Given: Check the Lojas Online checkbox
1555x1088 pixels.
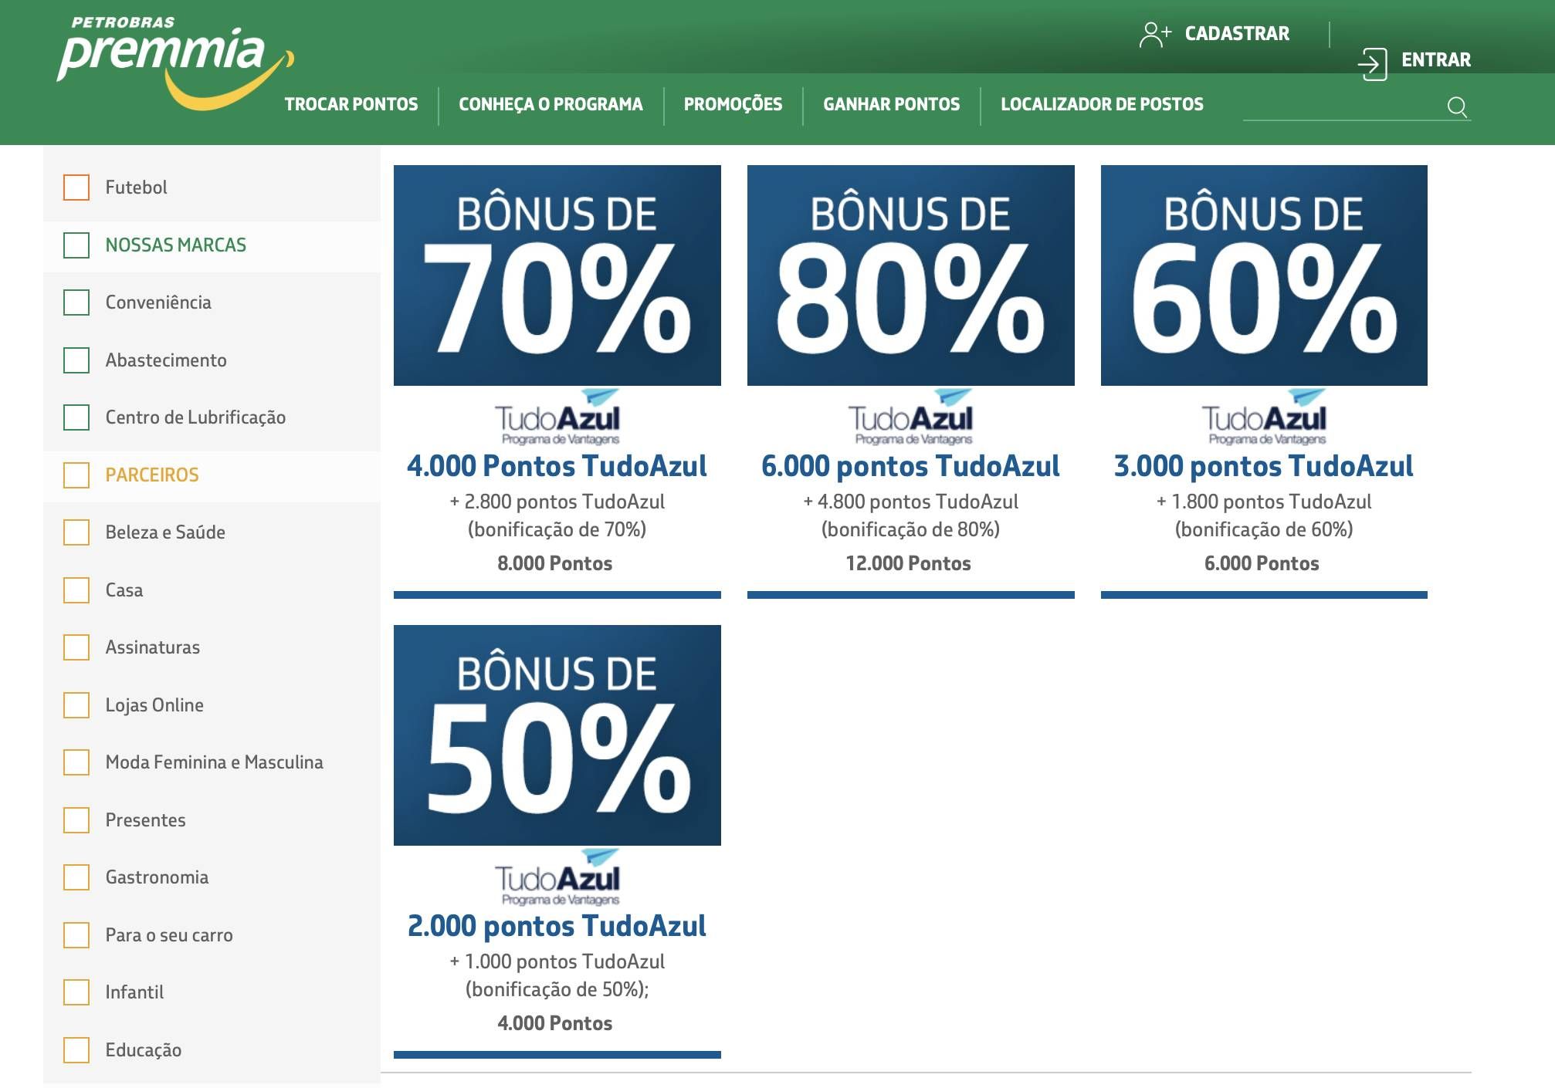Looking at the screenshot, I should point(76,705).
